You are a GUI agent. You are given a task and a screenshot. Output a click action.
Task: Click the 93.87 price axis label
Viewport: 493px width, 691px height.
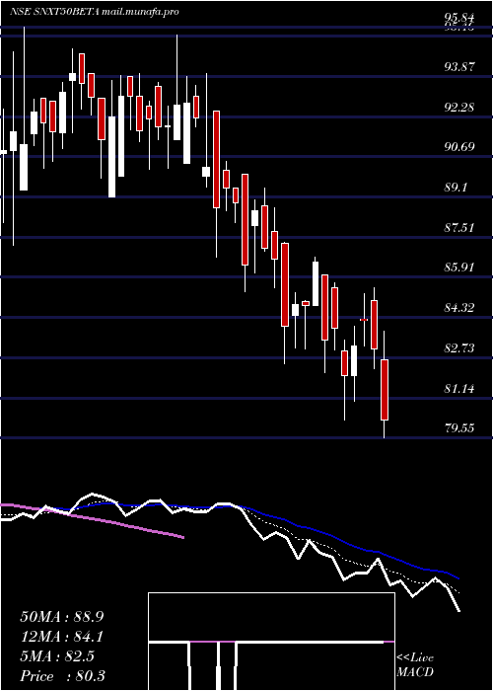[459, 66]
